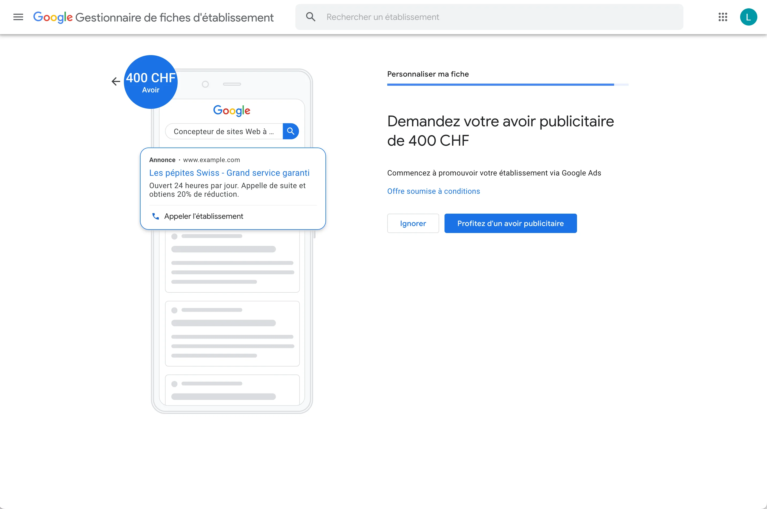Viewport: 767px width, 509px height.
Task: Click the Google logo in header
Action: pos(53,17)
